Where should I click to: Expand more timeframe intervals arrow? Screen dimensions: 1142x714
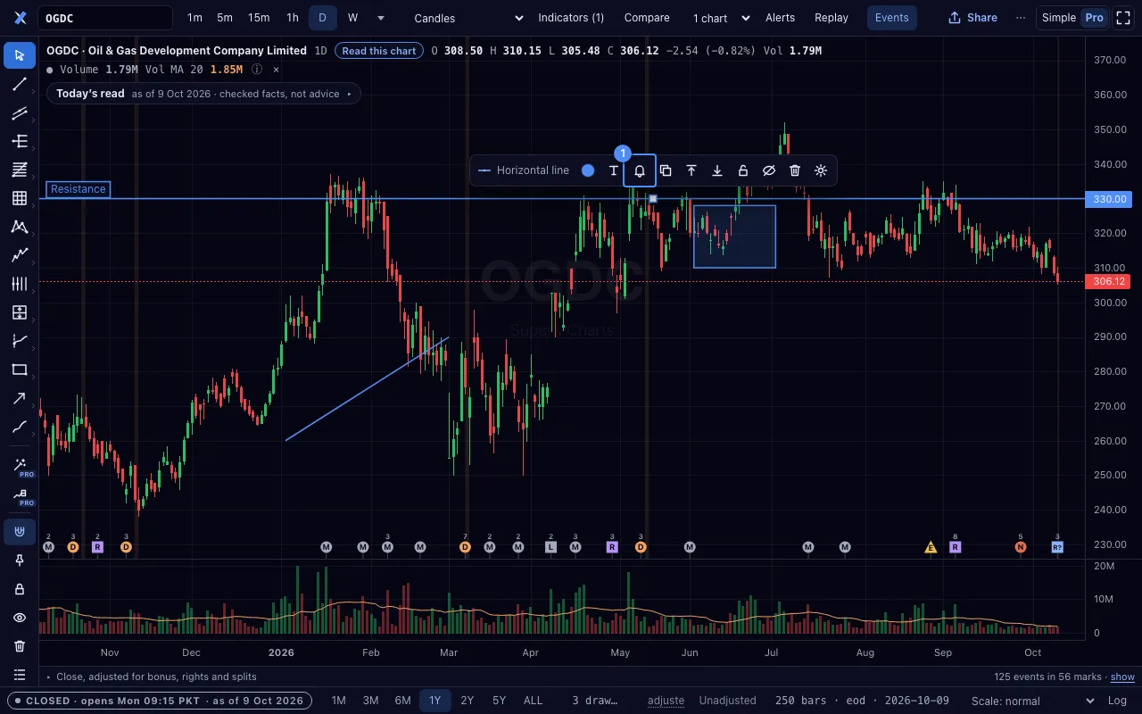[381, 18]
